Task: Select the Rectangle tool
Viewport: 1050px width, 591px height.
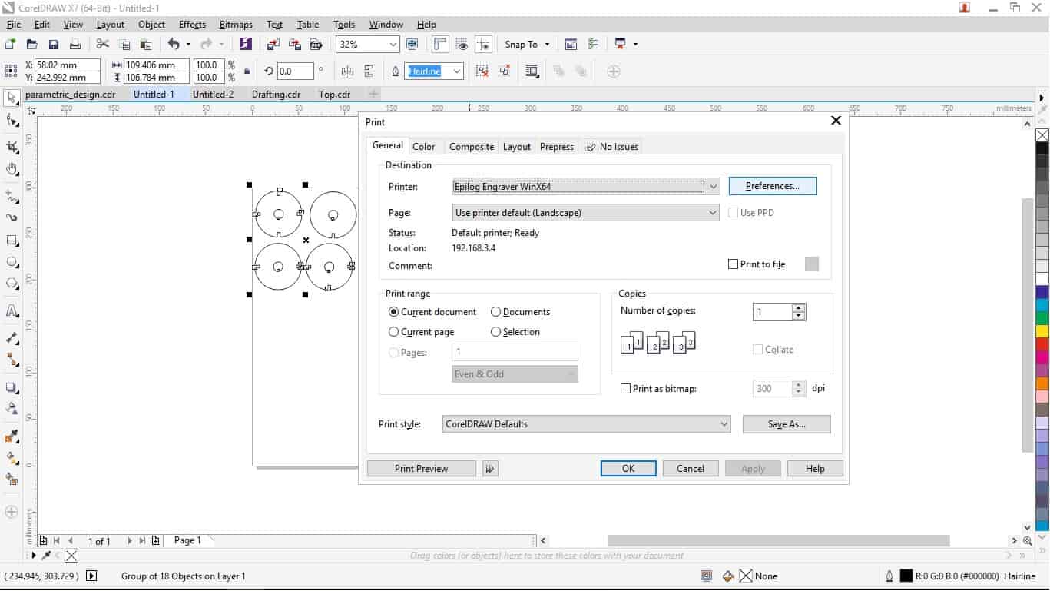Action: [x=12, y=241]
